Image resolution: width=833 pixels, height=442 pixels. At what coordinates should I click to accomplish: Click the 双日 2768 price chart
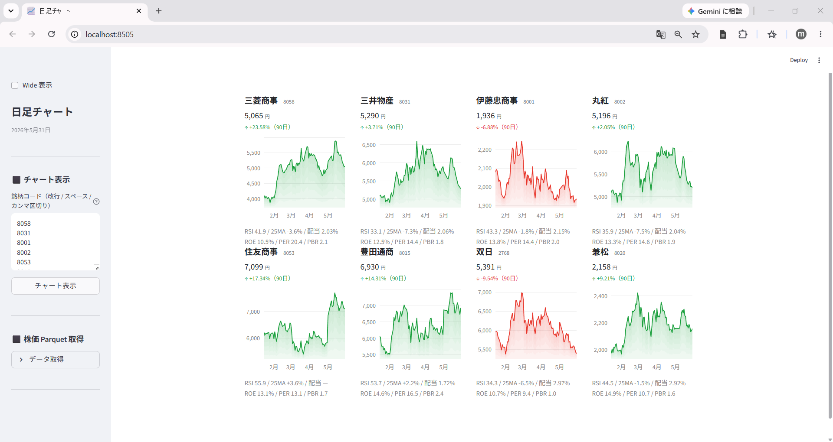526,330
